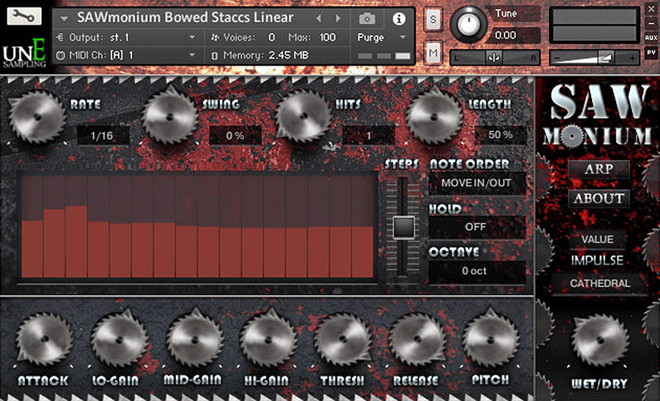The width and height of the screenshot is (660, 401).
Task: Open the wrench instrument edit icon
Action: coord(24,16)
